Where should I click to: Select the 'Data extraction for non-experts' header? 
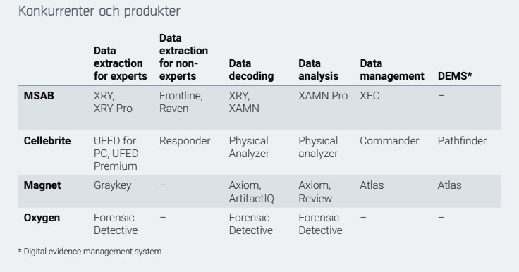click(184, 57)
